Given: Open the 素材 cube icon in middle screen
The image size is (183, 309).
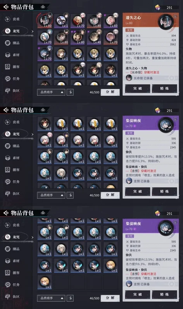Looking at the screenshot, I should point(7,158).
